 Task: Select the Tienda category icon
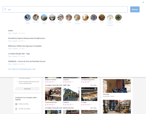69,17
